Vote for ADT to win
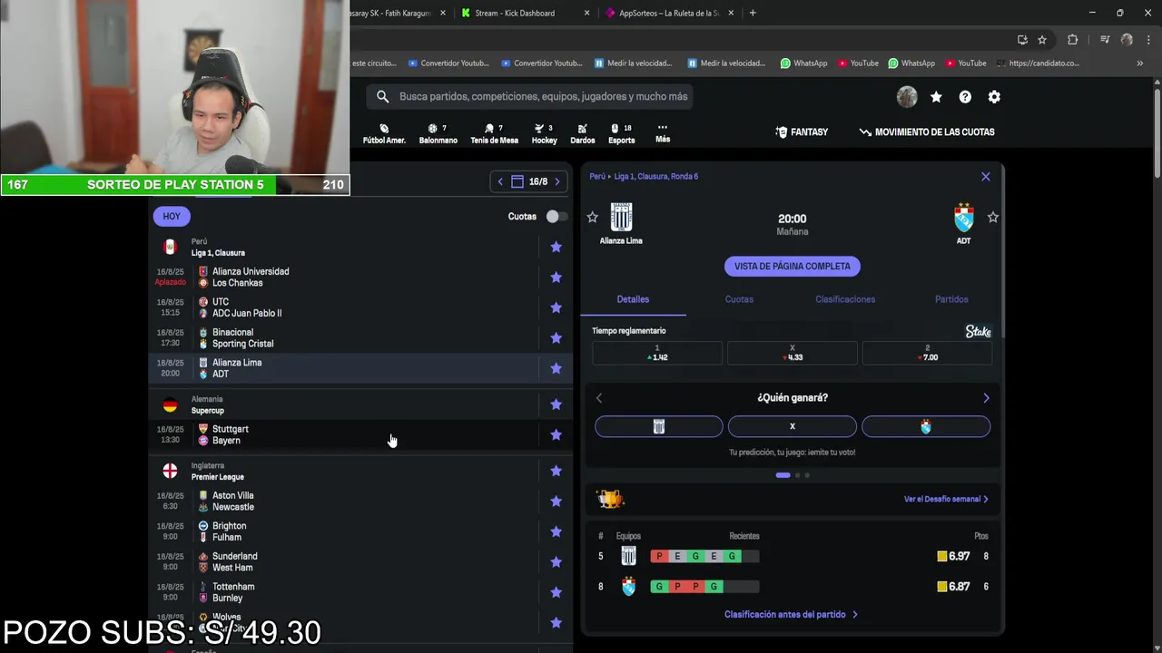1162x653 pixels. (926, 427)
